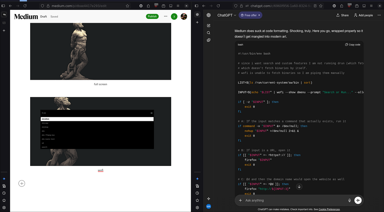The height and width of the screenshot is (212, 384).
Task: Click the green 3 badge in Medium
Action: [x=174, y=17]
